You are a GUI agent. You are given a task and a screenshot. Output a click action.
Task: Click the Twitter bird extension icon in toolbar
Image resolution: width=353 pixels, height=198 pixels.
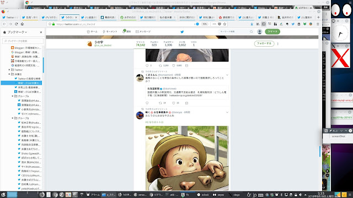pos(293,24)
